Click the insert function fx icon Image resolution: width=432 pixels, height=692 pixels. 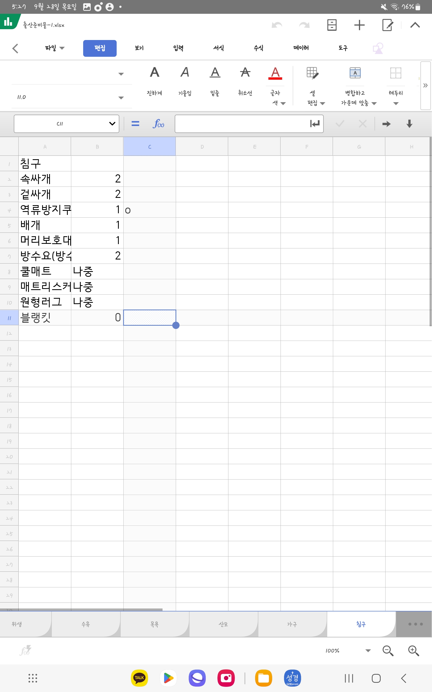(158, 124)
